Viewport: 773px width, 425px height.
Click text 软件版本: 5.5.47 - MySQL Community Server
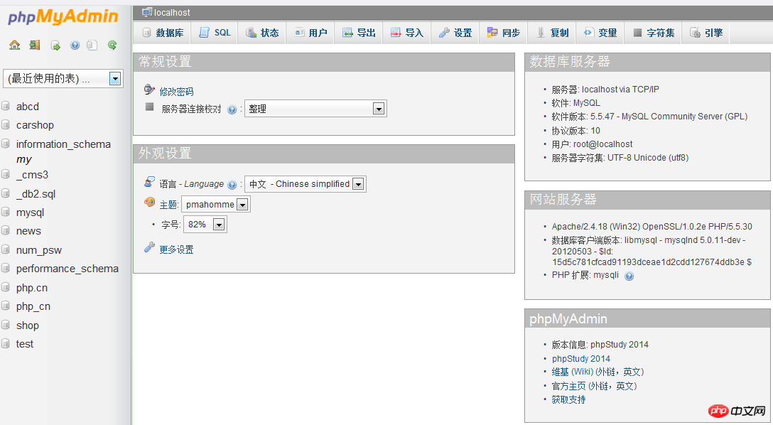(649, 117)
